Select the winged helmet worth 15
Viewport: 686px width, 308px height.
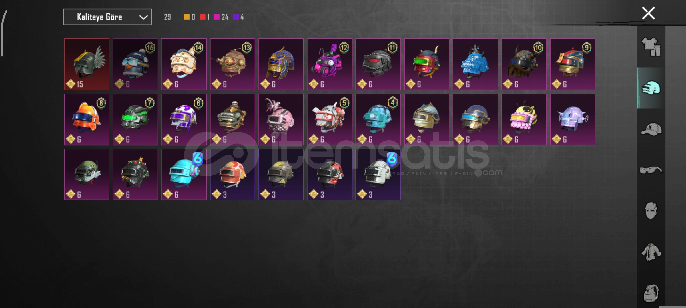pos(87,64)
